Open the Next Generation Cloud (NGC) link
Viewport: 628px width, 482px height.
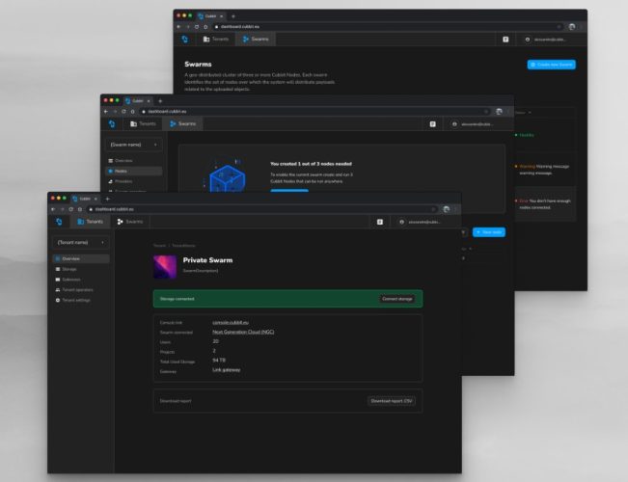coord(243,332)
